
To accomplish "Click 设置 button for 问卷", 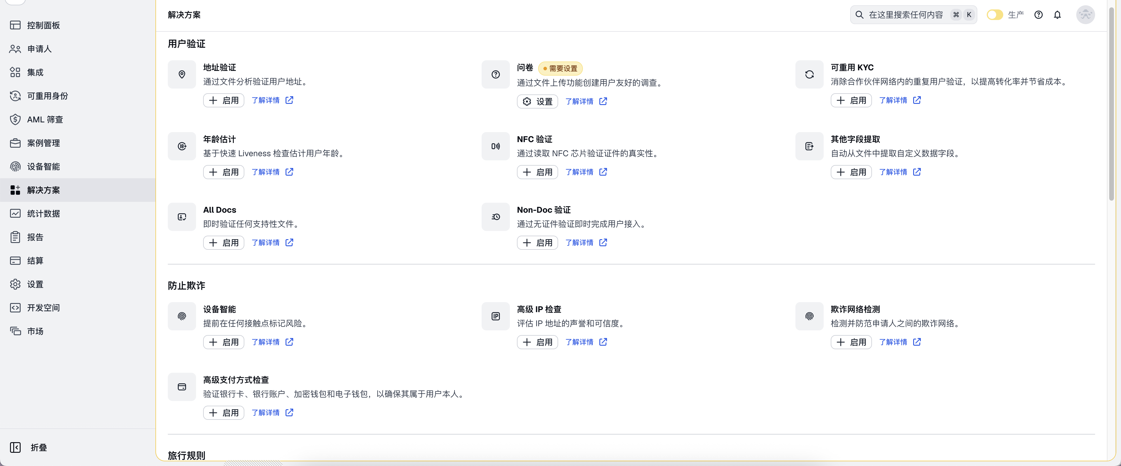I will 537,101.
